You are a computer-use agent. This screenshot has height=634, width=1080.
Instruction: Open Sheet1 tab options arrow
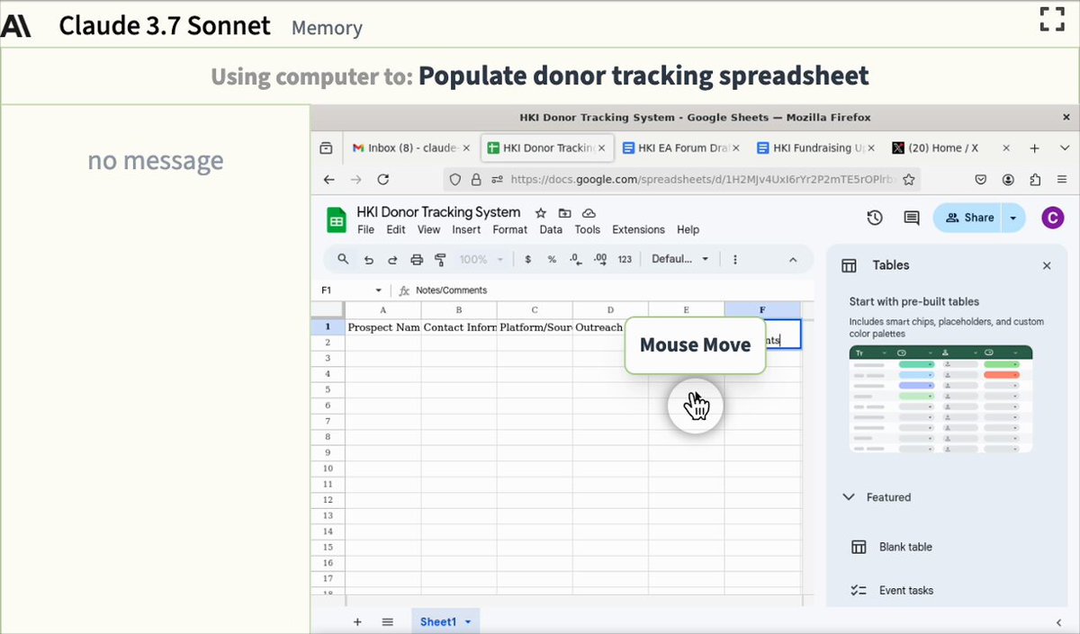click(x=468, y=622)
